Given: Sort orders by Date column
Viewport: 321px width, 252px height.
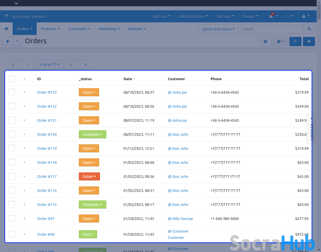Looking at the screenshot, I should click(129, 79).
